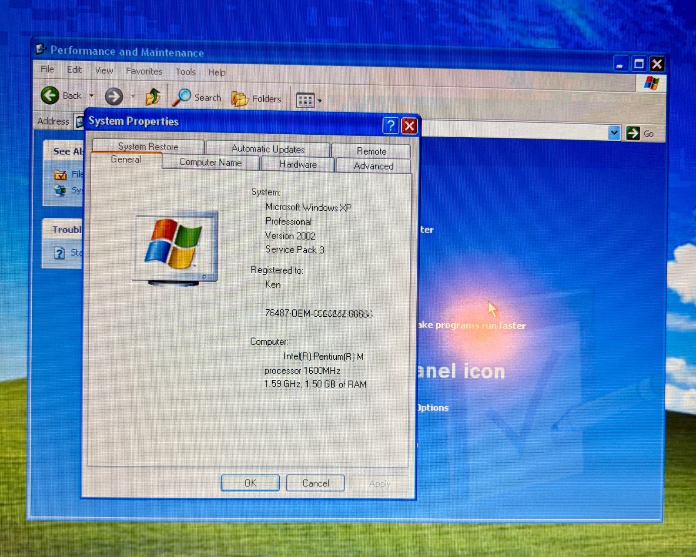Open the View menu

104,70
